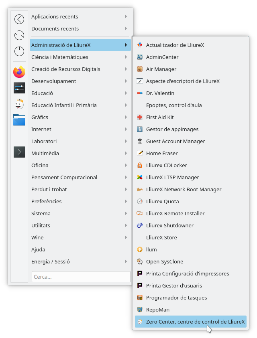
Task: Open the file manager folder icon
Action: point(19,119)
